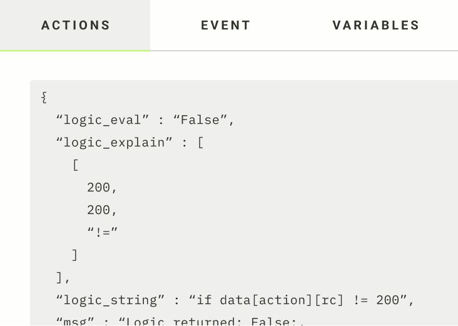Click the colon after the logic_string key
The height and width of the screenshot is (326, 458).
[x=176, y=300]
